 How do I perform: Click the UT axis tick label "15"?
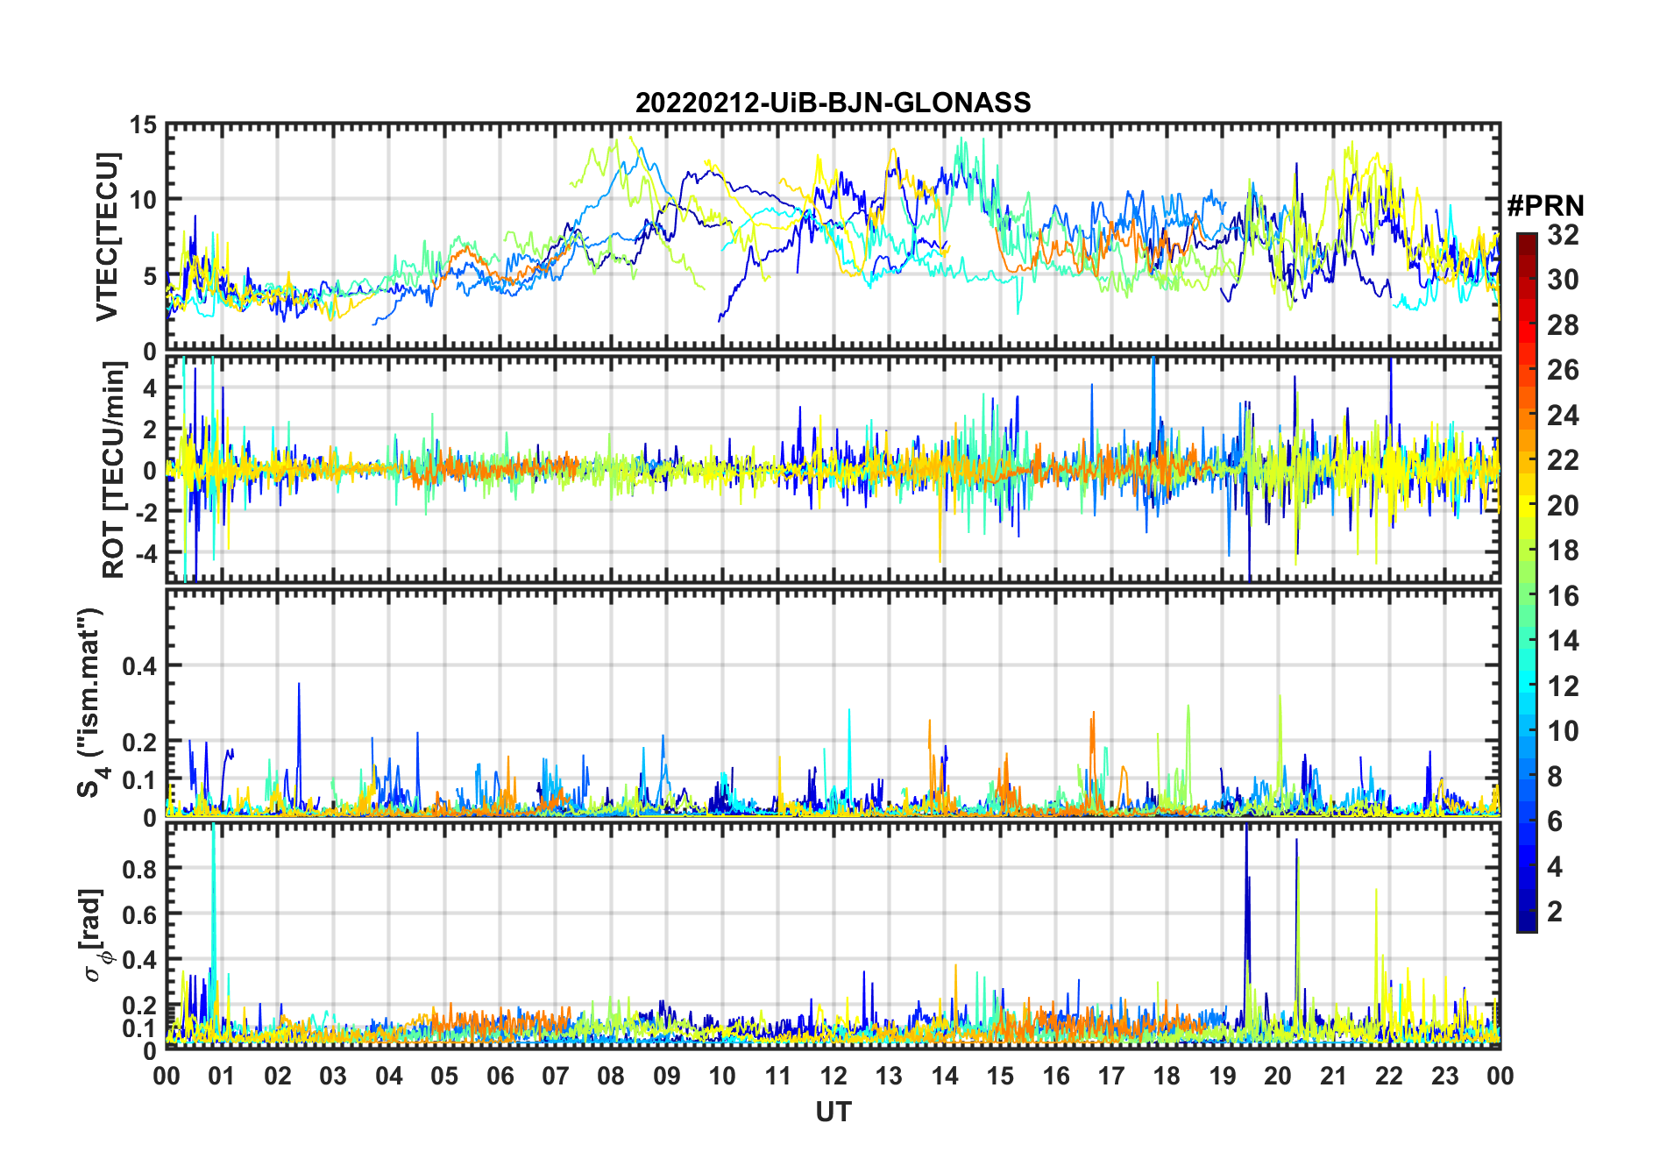[x=1000, y=1076]
